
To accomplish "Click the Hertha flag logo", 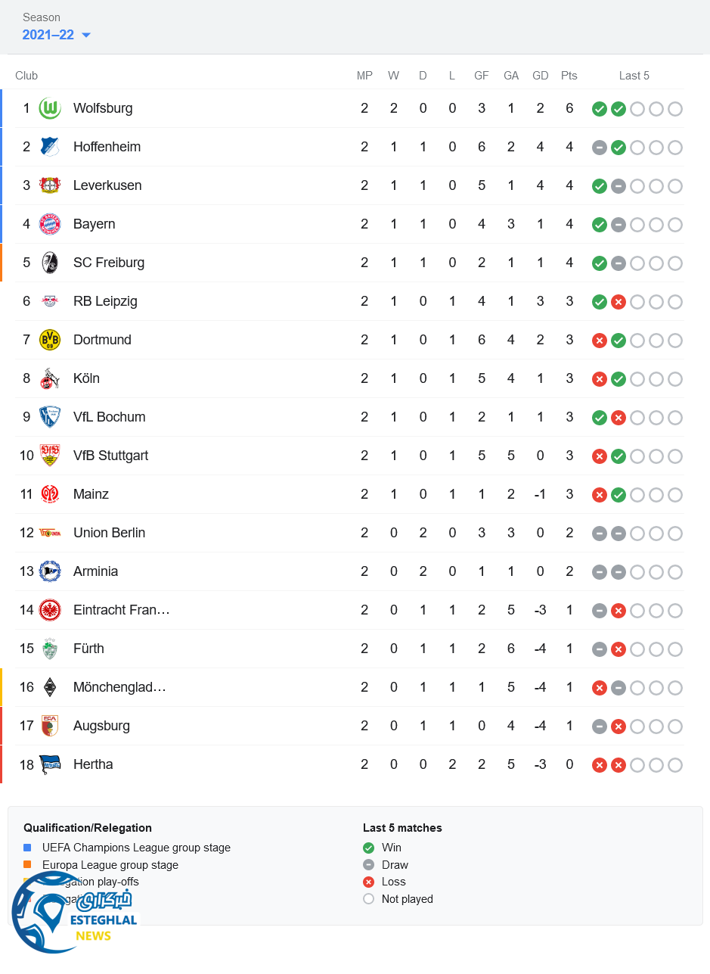I will tap(50, 764).
